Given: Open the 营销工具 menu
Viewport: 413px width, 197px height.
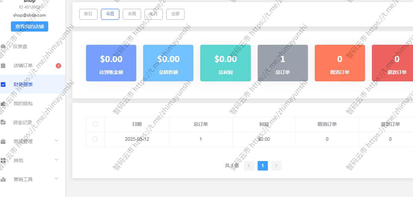Looking at the screenshot, I should pyautogui.click(x=33, y=179).
